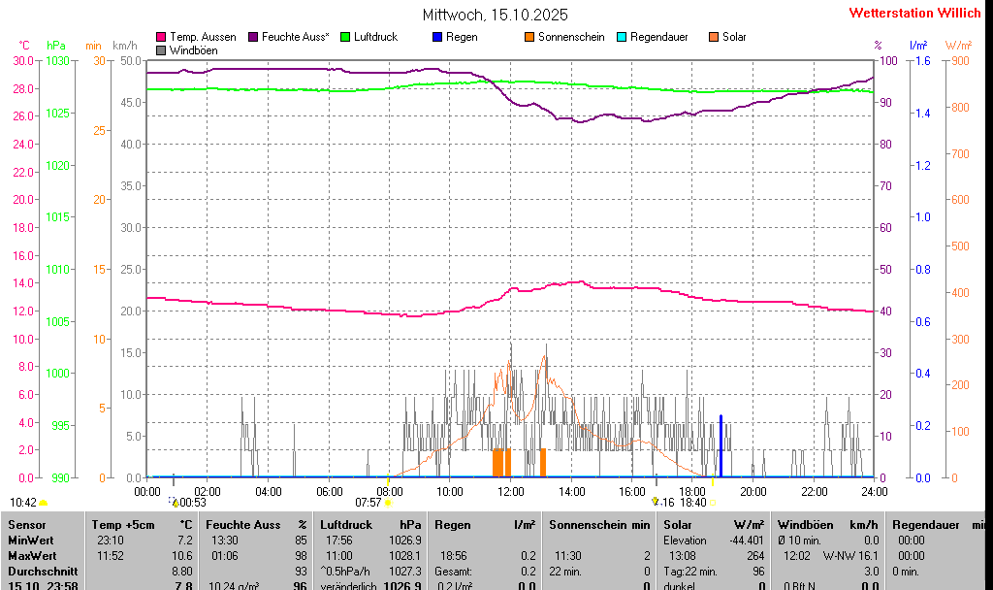This screenshot has height=590, width=993.
Task: Click the blue rain bar near 19:00
Action: pyautogui.click(x=721, y=446)
